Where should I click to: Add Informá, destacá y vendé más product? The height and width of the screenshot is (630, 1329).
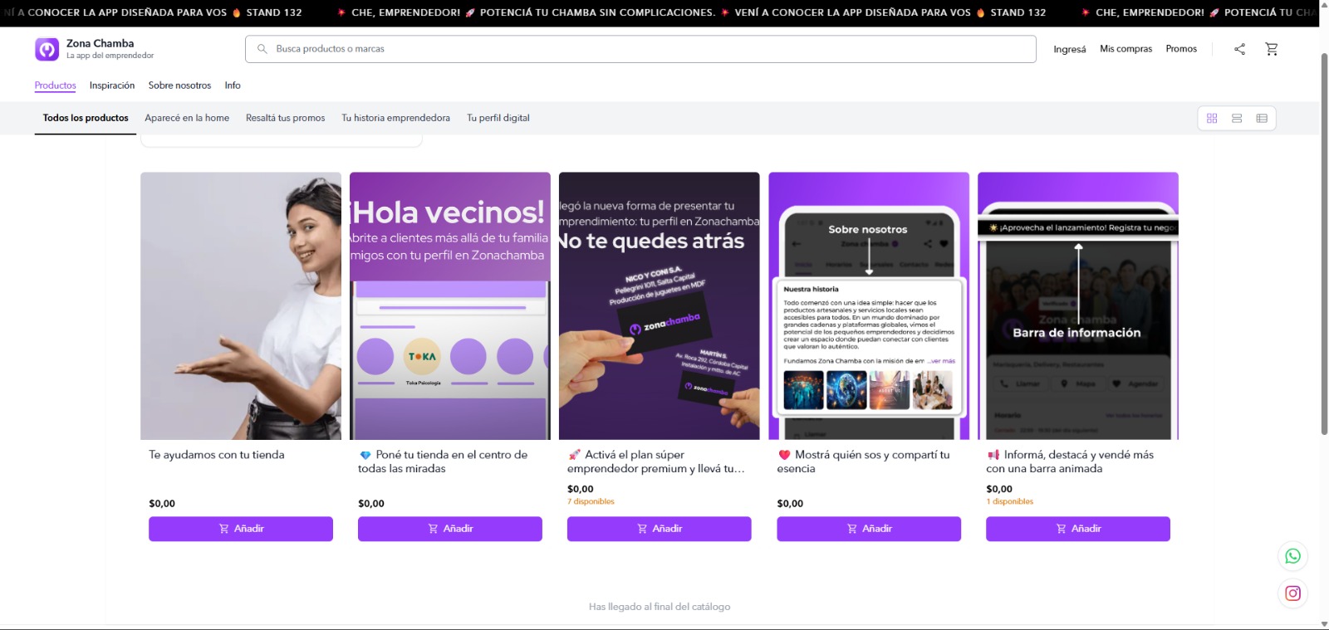1078,529
